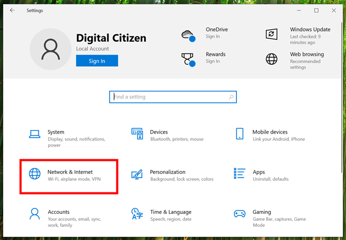The image size is (346, 240).
Task: Click the Mobile devices phone icon
Action: pos(240,134)
